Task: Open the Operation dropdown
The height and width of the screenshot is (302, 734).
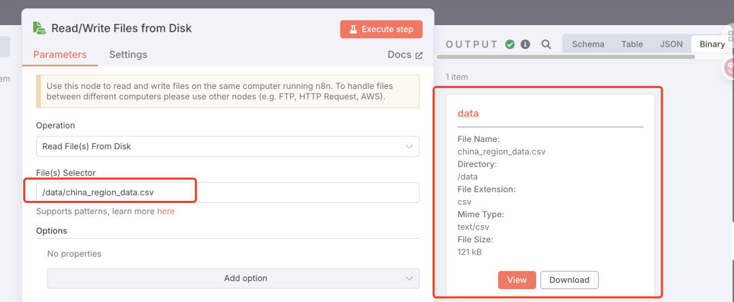Action: pos(228,147)
